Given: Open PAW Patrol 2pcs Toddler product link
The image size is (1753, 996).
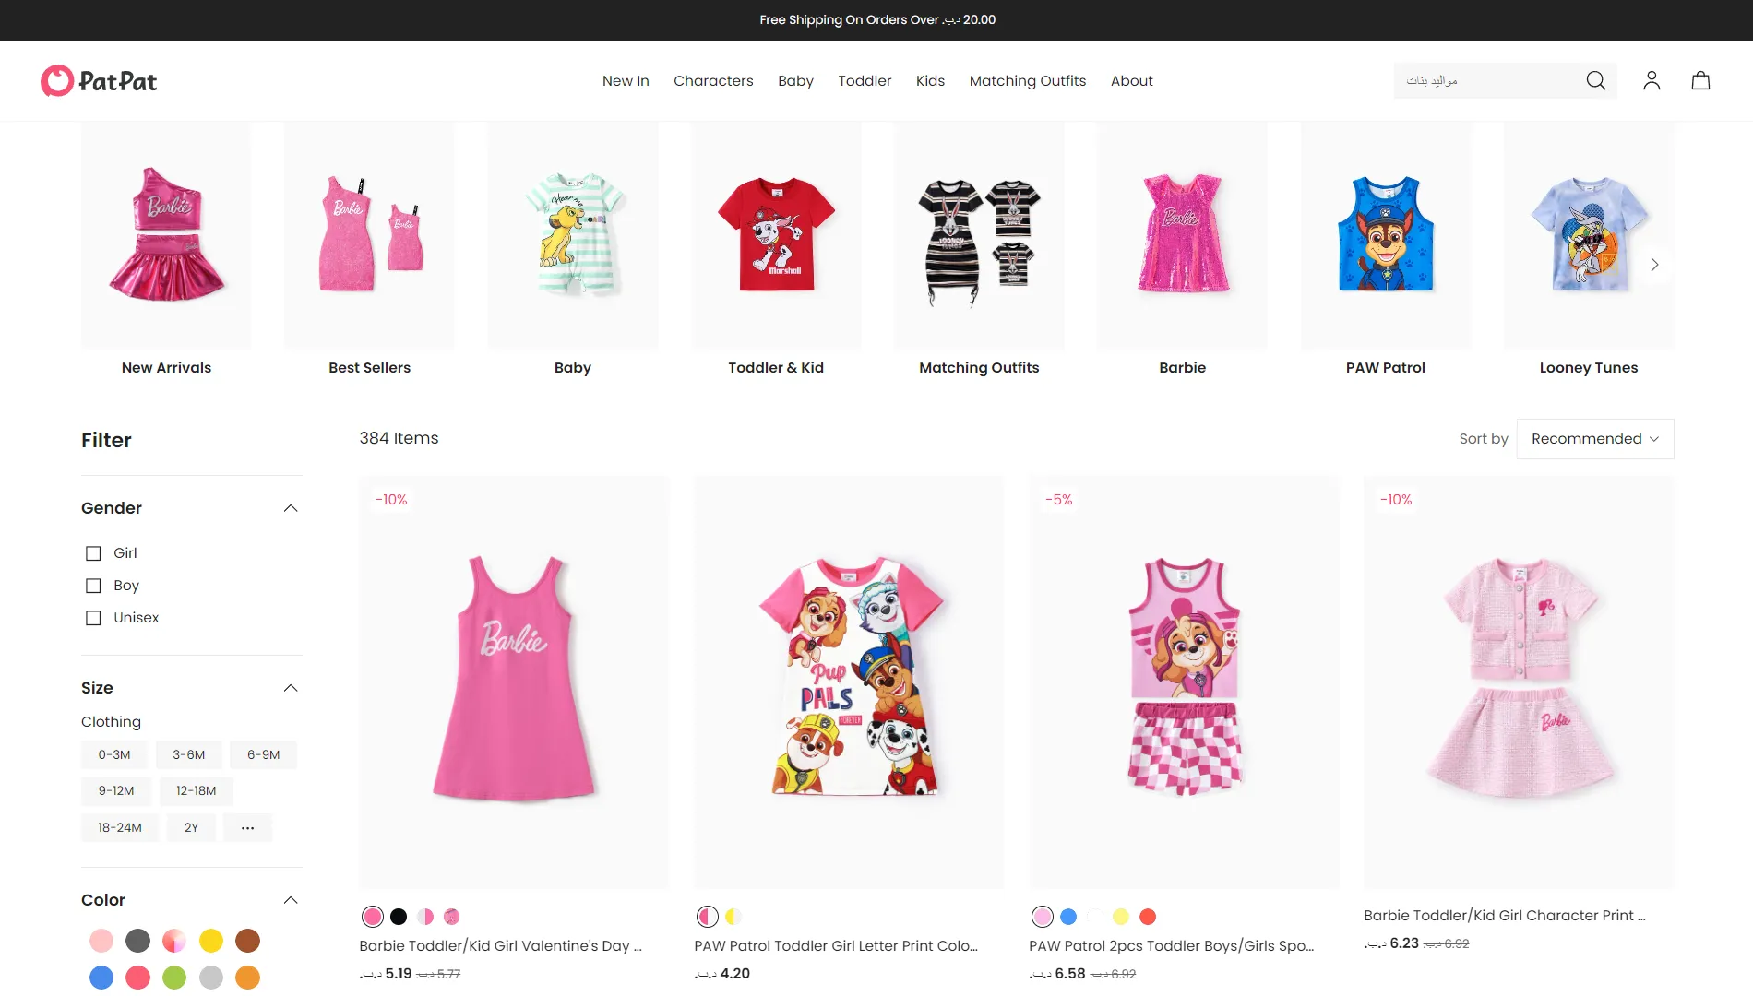Looking at the screenshot, I should (1172, 946).
